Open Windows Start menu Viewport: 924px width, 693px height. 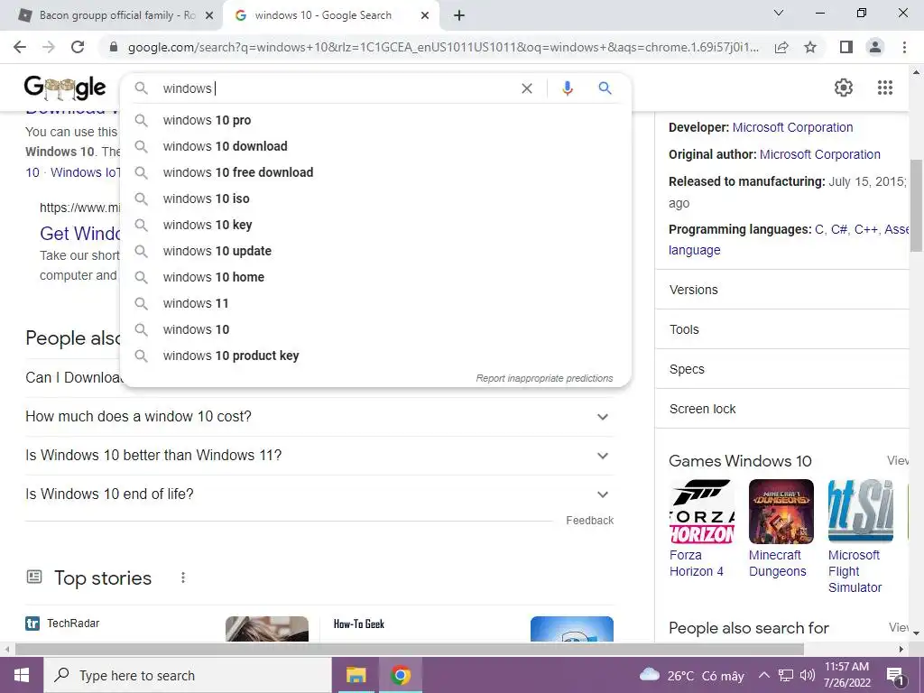click(22, 675)
